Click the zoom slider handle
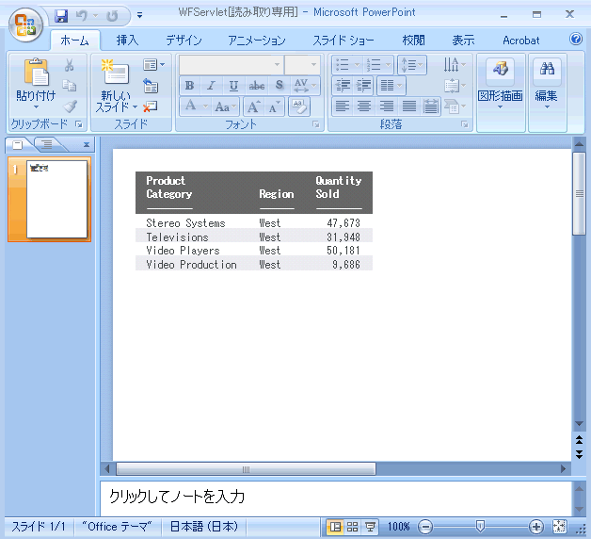The width and height of the screenshot is (591, 539). point(480,526)
